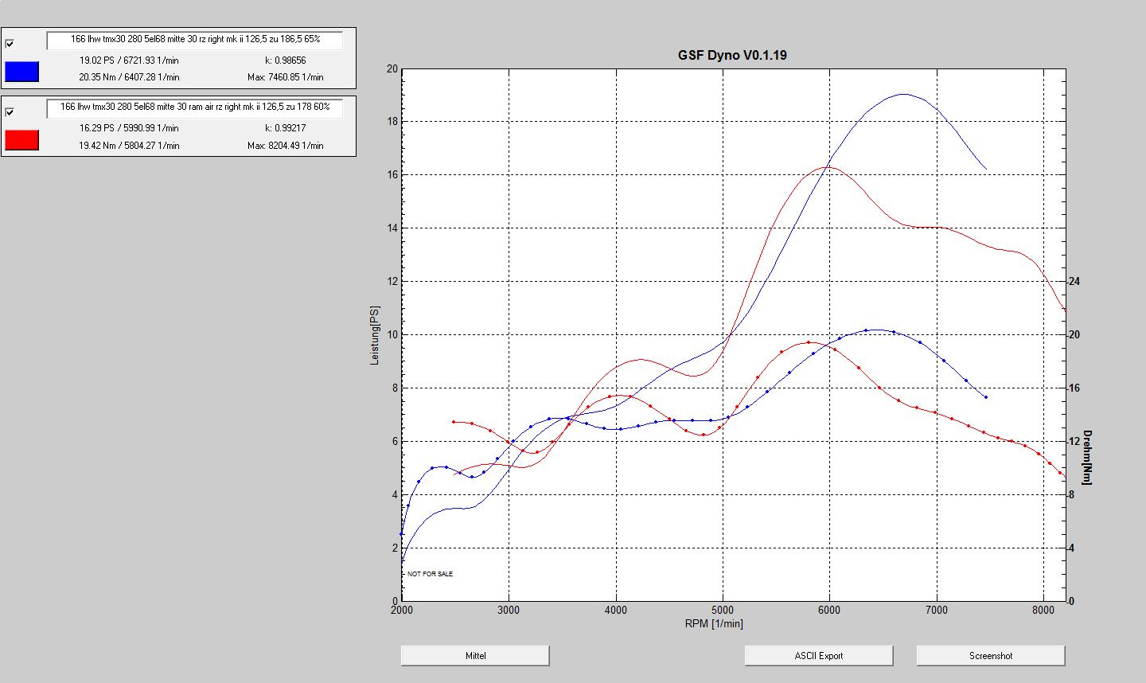
Task: Click the RPM [1/min] axis label
Action: point(714,623)
